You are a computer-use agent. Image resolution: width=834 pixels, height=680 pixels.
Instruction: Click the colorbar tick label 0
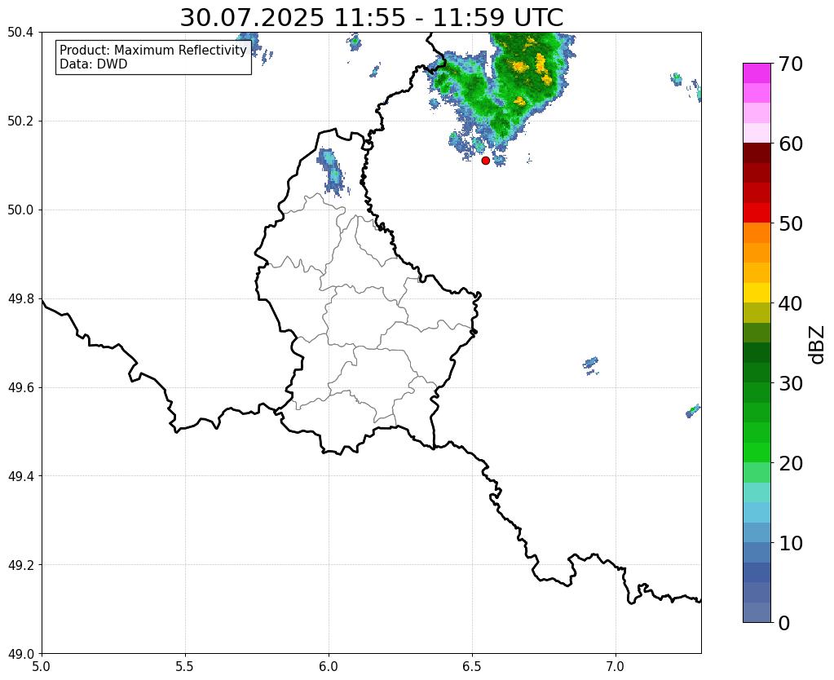784,623
